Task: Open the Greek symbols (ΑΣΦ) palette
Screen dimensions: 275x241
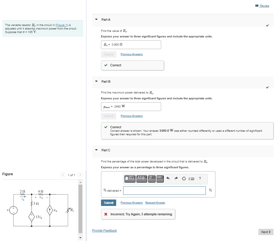Action: [x=142, y=179]
